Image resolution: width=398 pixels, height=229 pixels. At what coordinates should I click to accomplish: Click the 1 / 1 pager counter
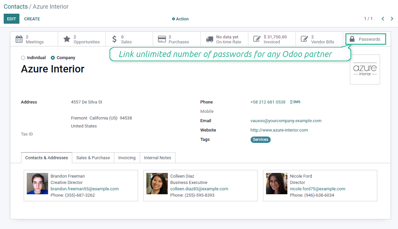pyautogui.click(x=368, y=19)
